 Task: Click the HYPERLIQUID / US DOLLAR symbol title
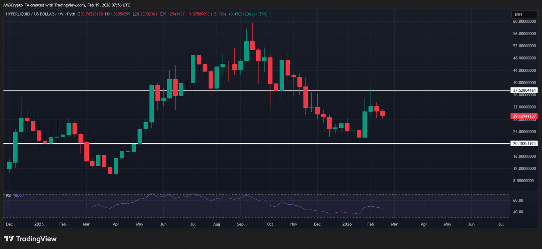30,14
